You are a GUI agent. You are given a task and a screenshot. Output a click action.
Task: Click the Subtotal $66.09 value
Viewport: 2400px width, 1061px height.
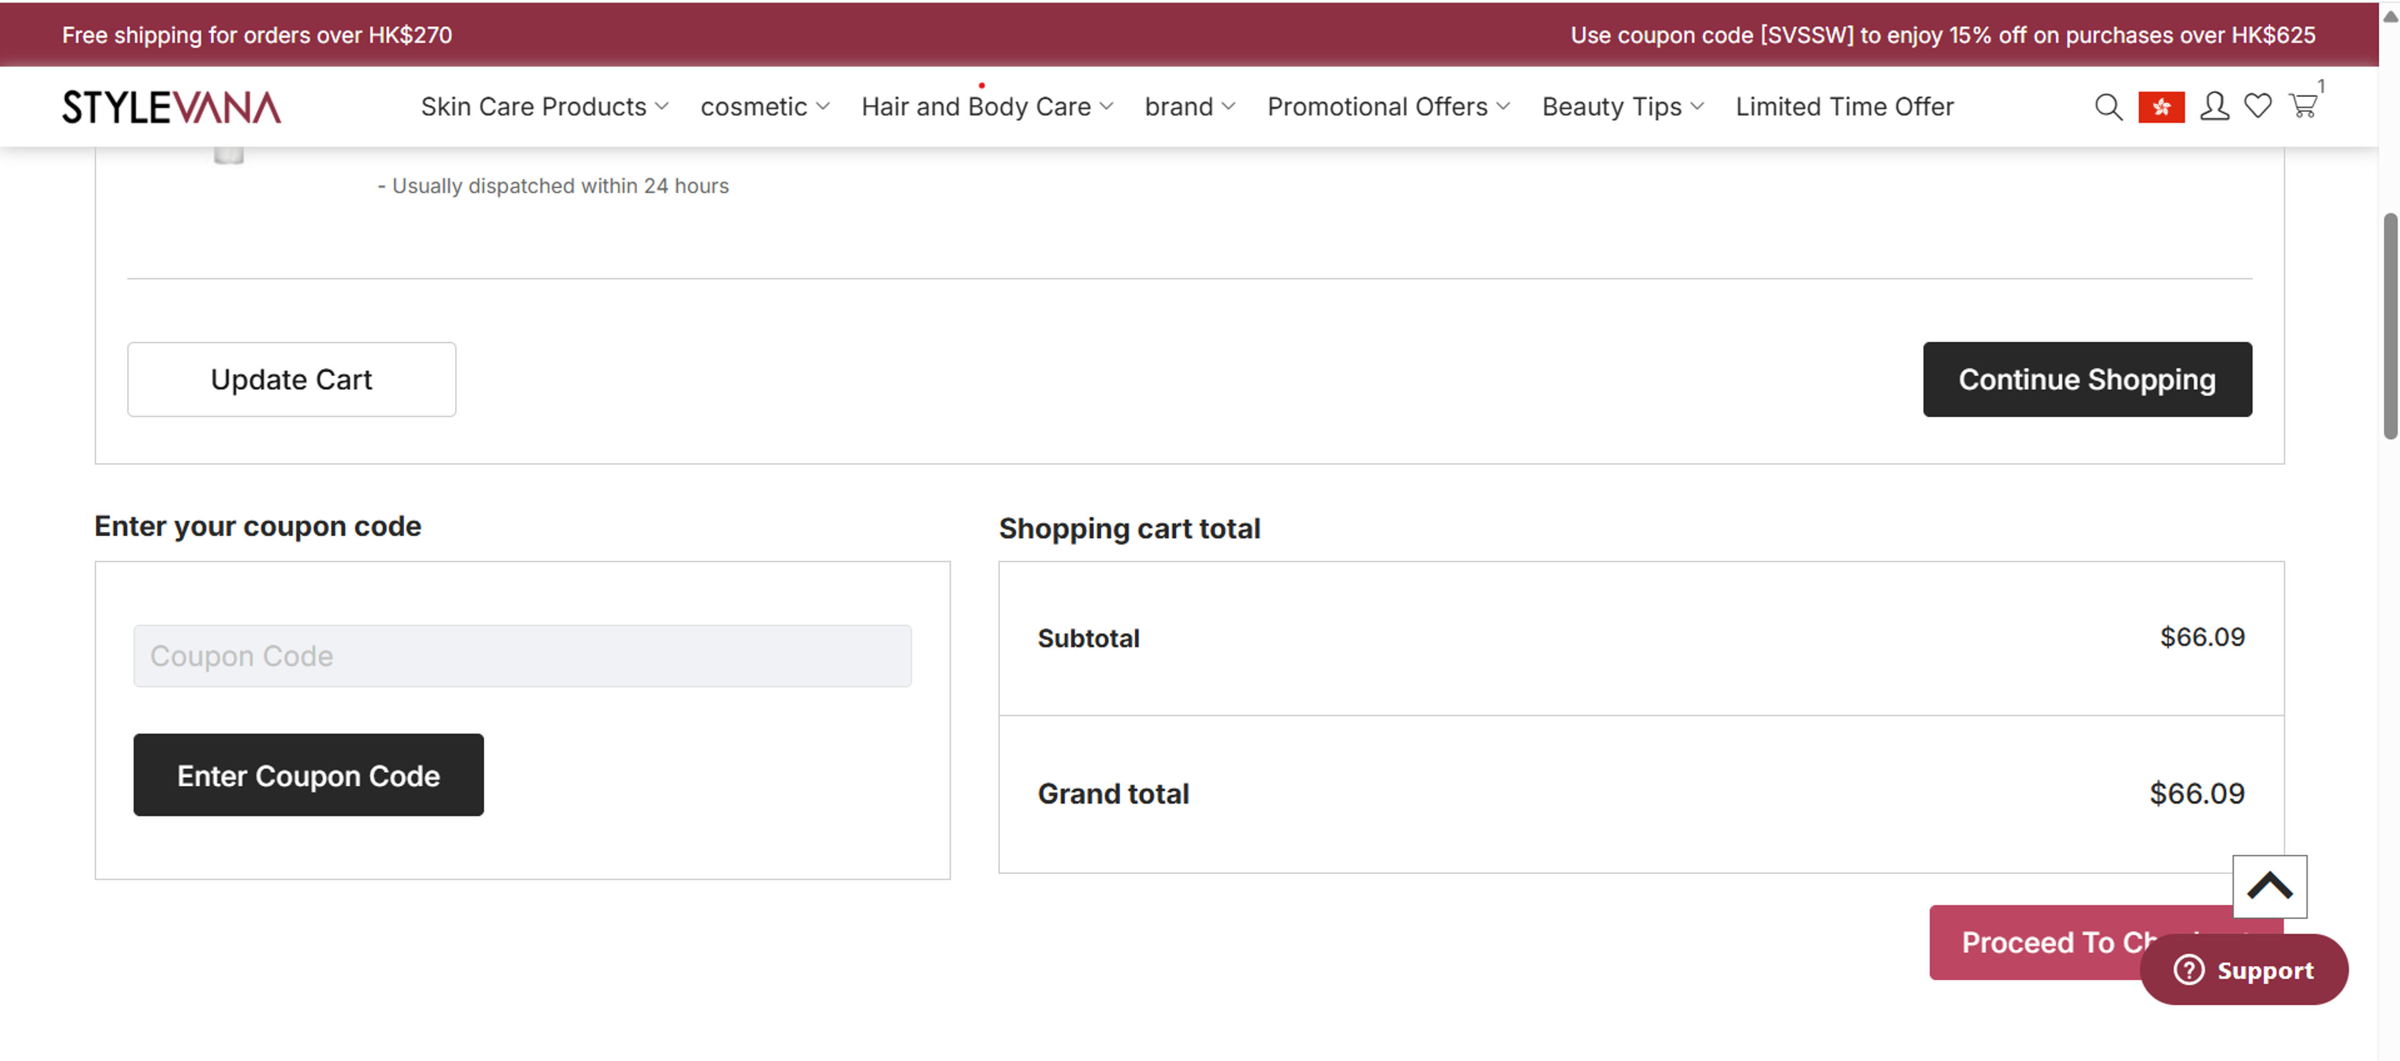(x=2202, y=637)
